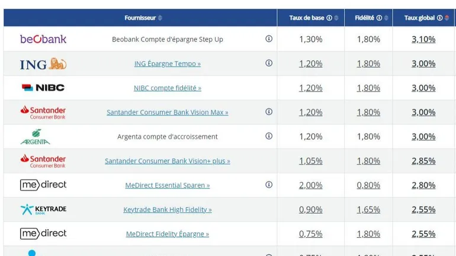Sort by Taux global using sort arrows

(447, 18)
